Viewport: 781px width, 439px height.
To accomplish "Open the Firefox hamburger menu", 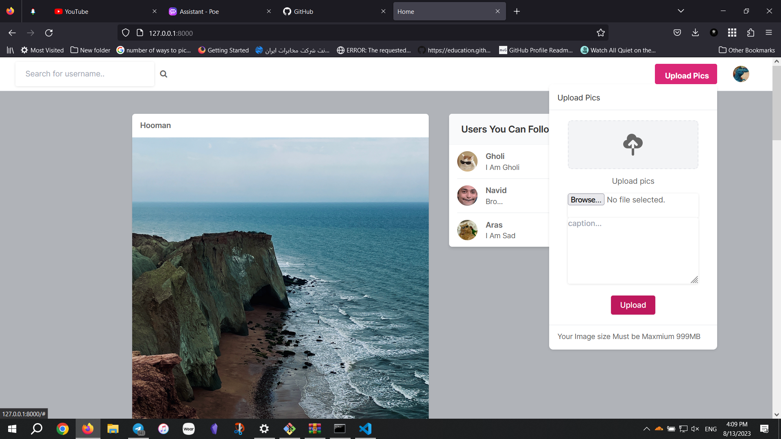I will [x=769, y=33].
